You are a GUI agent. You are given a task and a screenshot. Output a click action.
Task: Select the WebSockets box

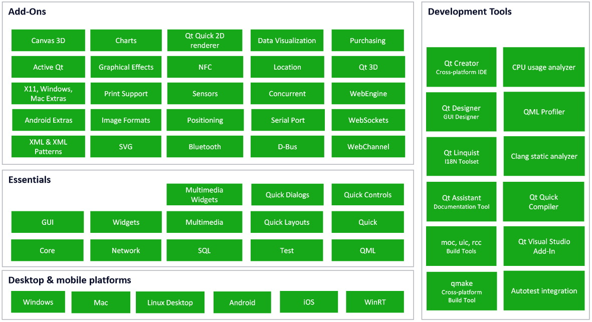[368, 120]
